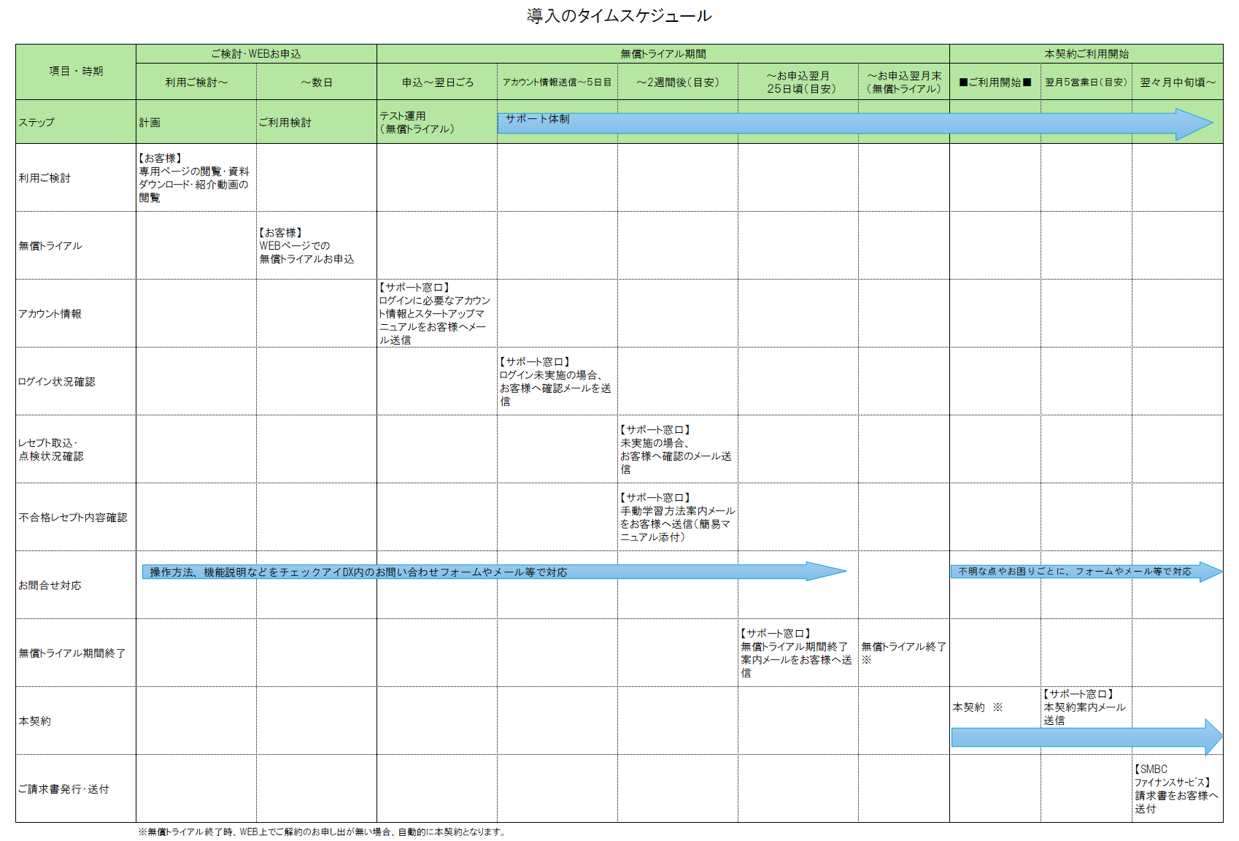The height and width of the screenshot is (841, 1239).
Task: Click the 本契約ご利用開始 header cell
Action: [x=1086, y=54]
